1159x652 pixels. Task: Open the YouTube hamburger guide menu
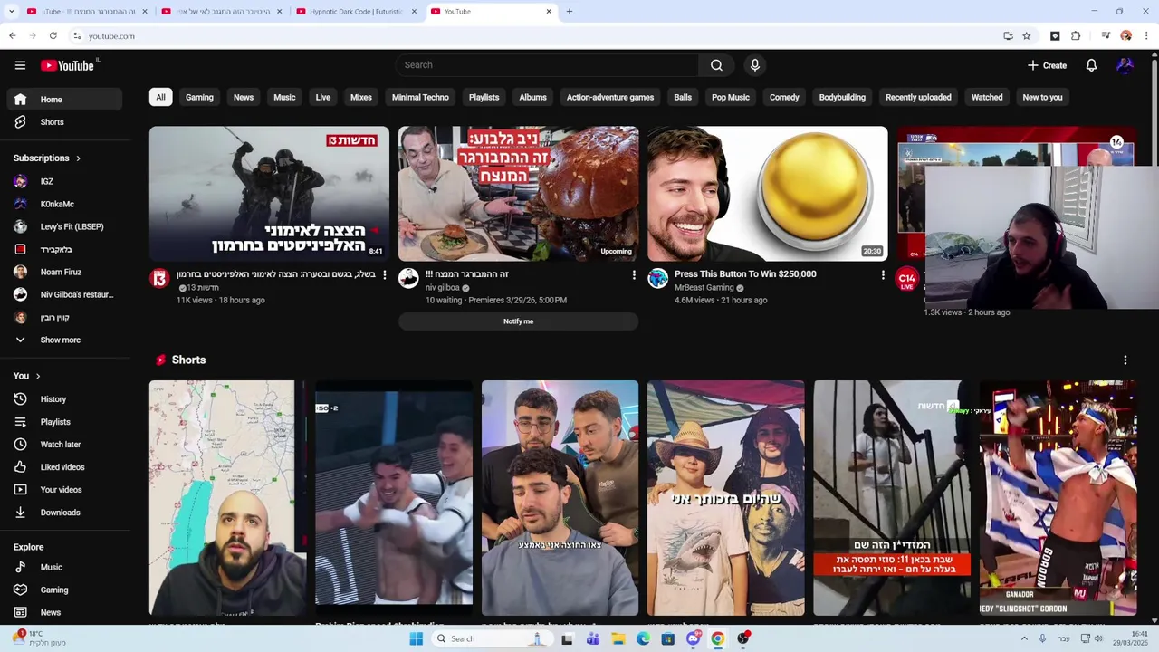pyautogui.click(x=20, y=65)
